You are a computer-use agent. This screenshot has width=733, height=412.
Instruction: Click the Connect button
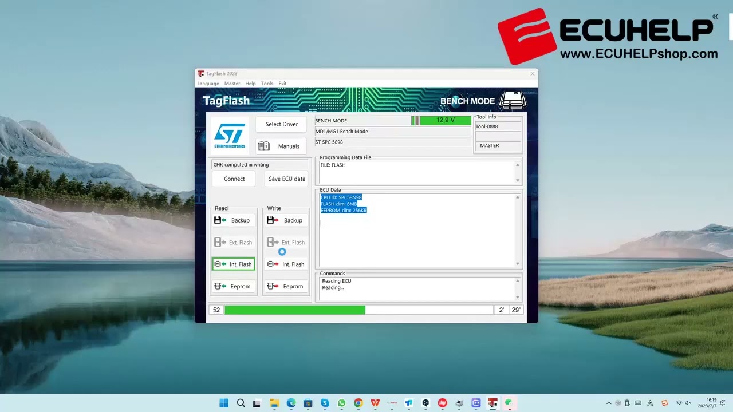click(x=234, y=179)
